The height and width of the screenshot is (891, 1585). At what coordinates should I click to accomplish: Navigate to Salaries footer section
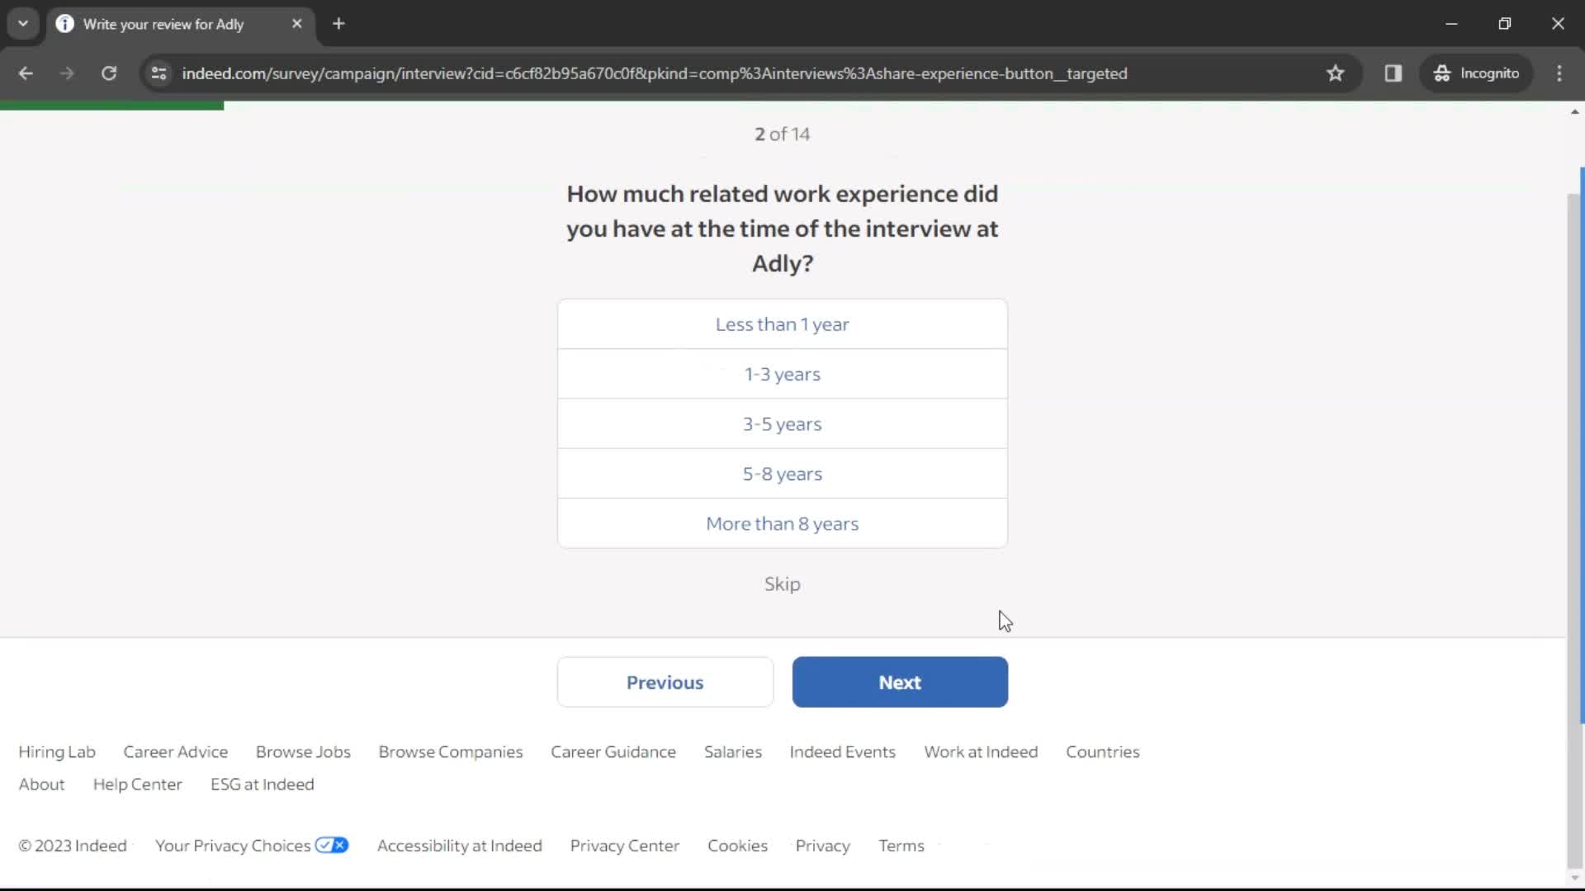point(732,752)
